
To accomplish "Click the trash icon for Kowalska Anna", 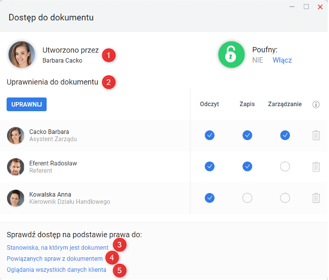I will 316,198.
